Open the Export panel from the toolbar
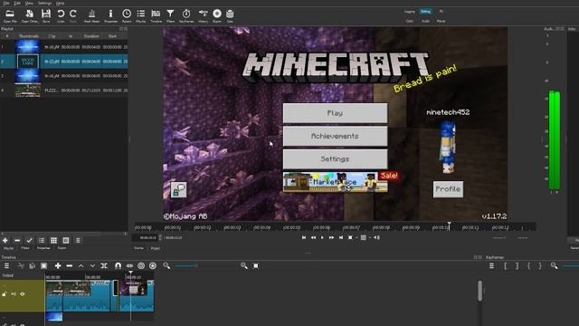579x326 pixels. click(x=217, y=14)
